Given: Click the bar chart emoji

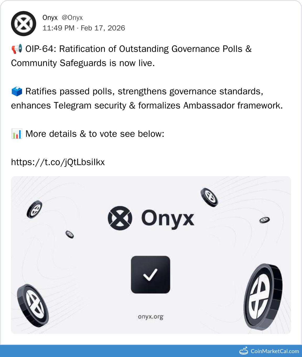Looking at the screenshot, I should pos(17,134).
